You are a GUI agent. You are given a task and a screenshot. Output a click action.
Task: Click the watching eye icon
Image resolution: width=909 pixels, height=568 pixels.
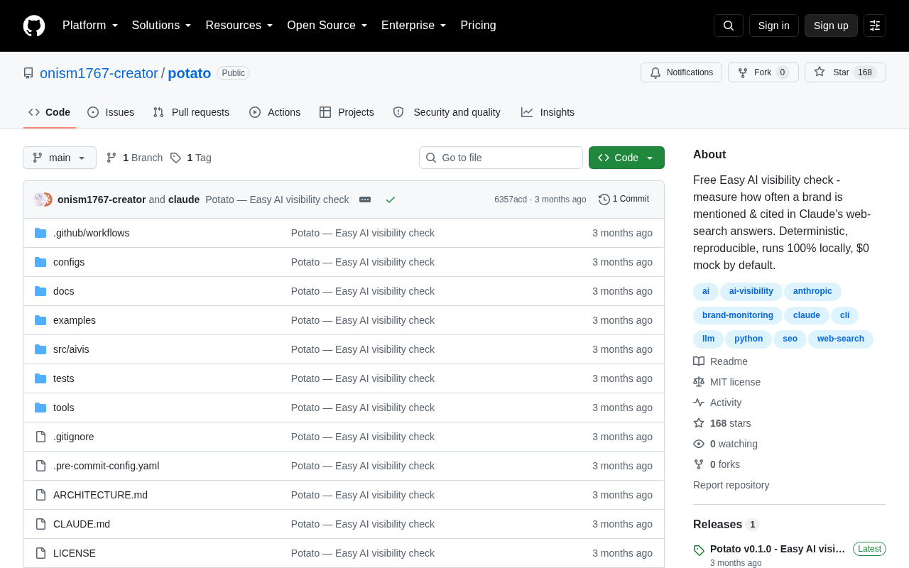(699, 444)
